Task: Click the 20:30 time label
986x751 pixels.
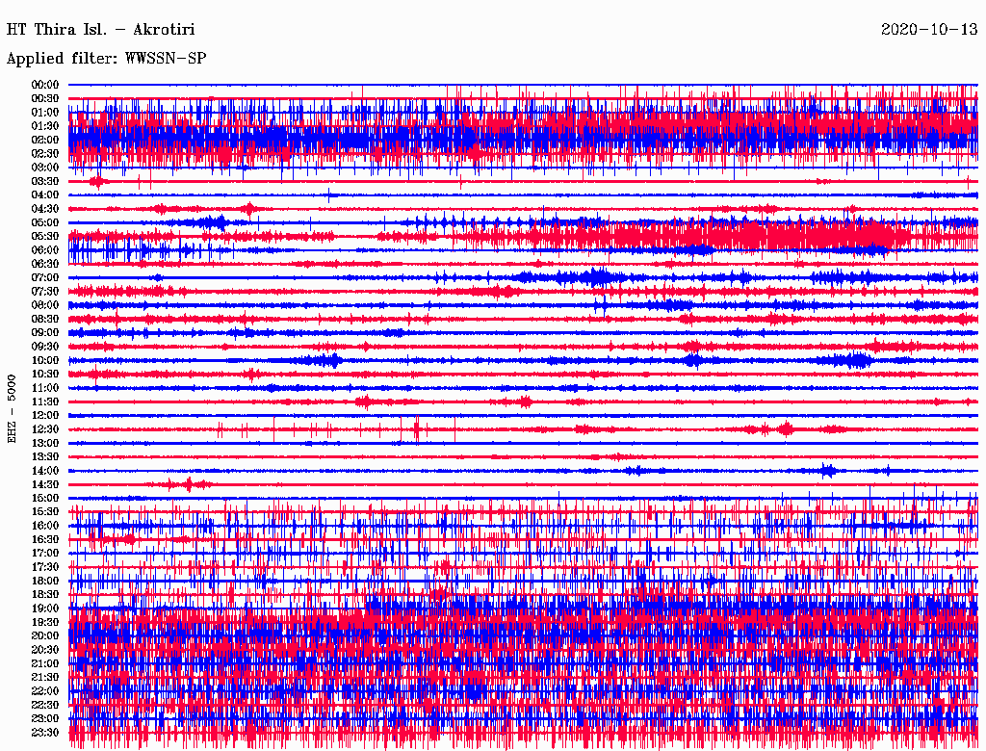Action: (45, 650)
